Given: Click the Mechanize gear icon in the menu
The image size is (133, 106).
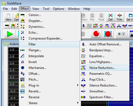Looking at the screenshot, I should [x=22, y=68].
